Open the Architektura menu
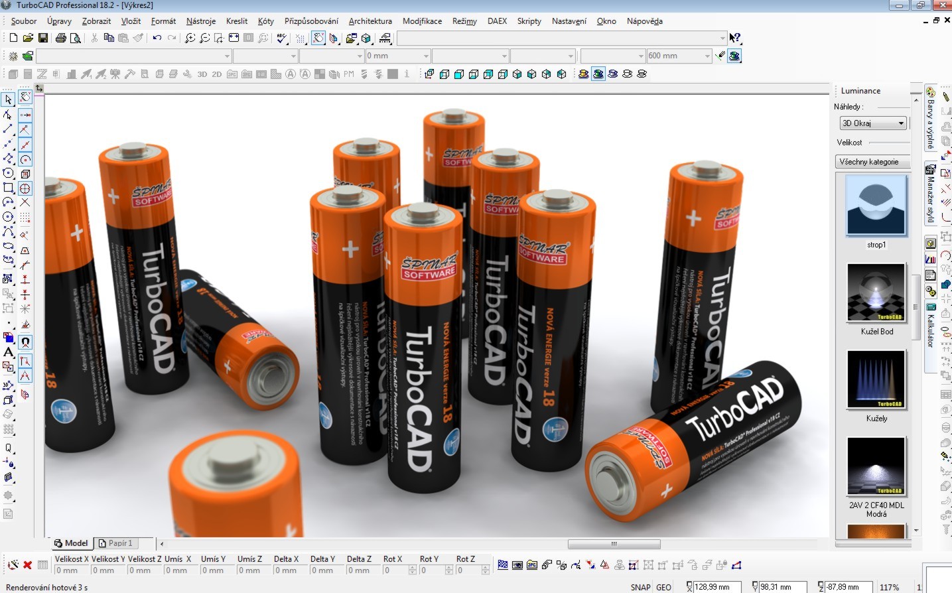The image size is (952, 593). (x=370, y=21)
